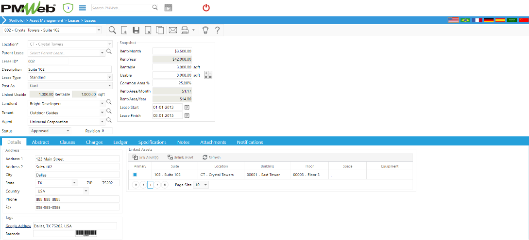Image resolution: width=529 pixels, height=240 pixels.
Task: Click the barcode image
Action: [x=85, y=233]
